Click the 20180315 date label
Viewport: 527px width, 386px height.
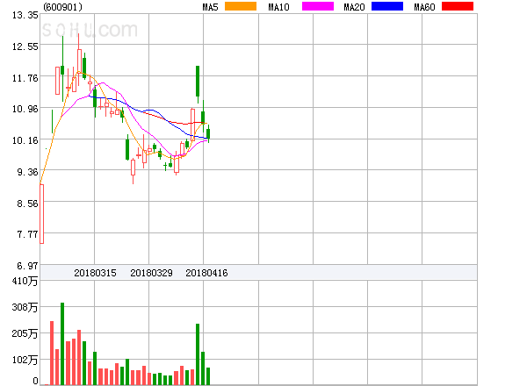95,273
